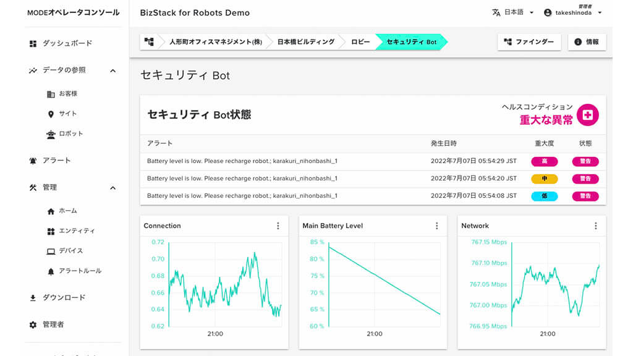The image size is (633, 356).
Task: Select alert timestamp 2022年7月07日 05:54:08 JST
Action: pyautogui.click(x=474, y=196)
